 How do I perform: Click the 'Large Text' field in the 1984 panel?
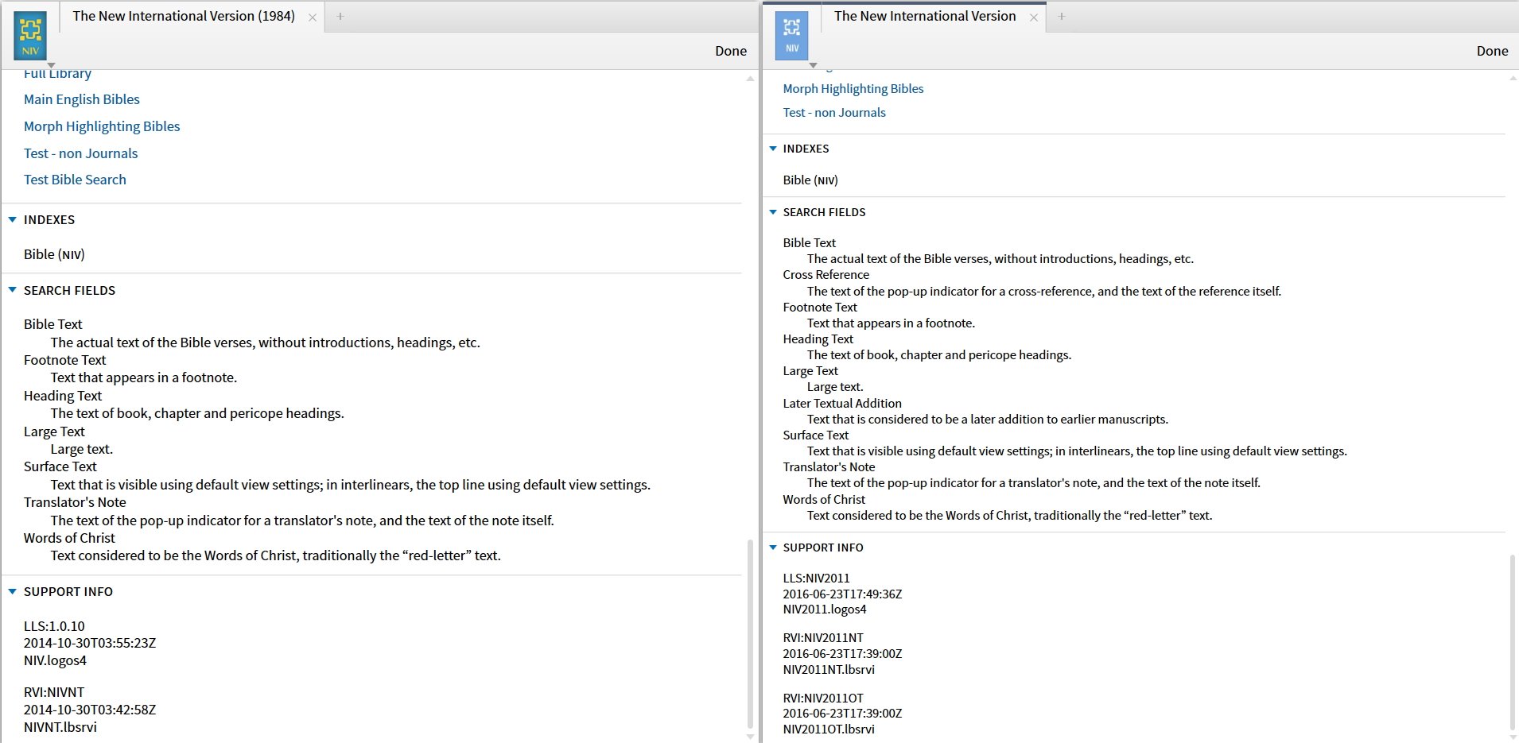pyautogui.click(x=54, y=431)
